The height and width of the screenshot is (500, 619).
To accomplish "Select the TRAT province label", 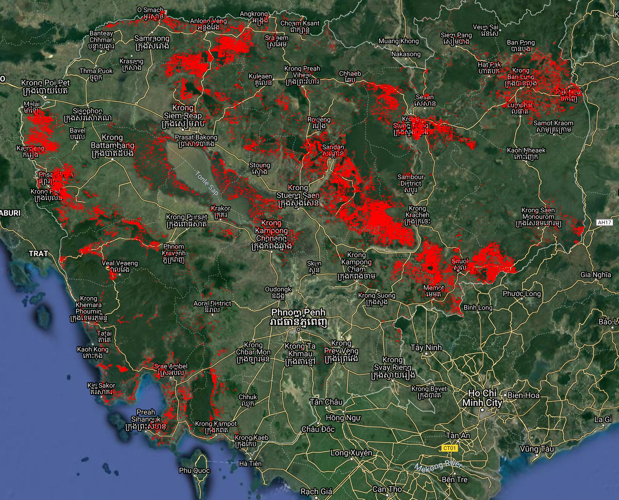I will tap(38, 254).
